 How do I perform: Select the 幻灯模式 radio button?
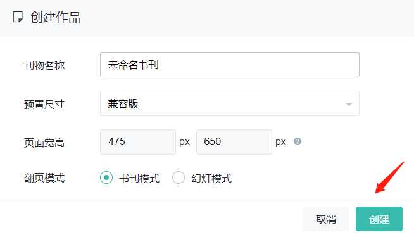pos(179,177)
